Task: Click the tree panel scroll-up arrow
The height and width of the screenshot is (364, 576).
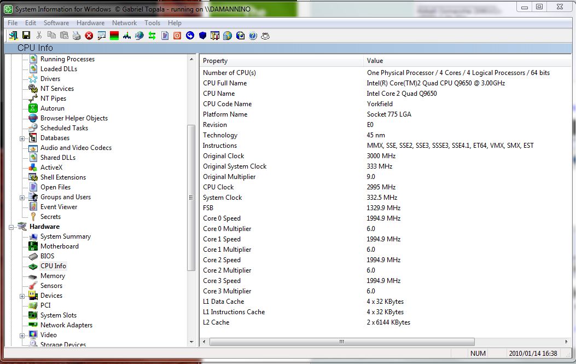Action: tap(191, 59)
